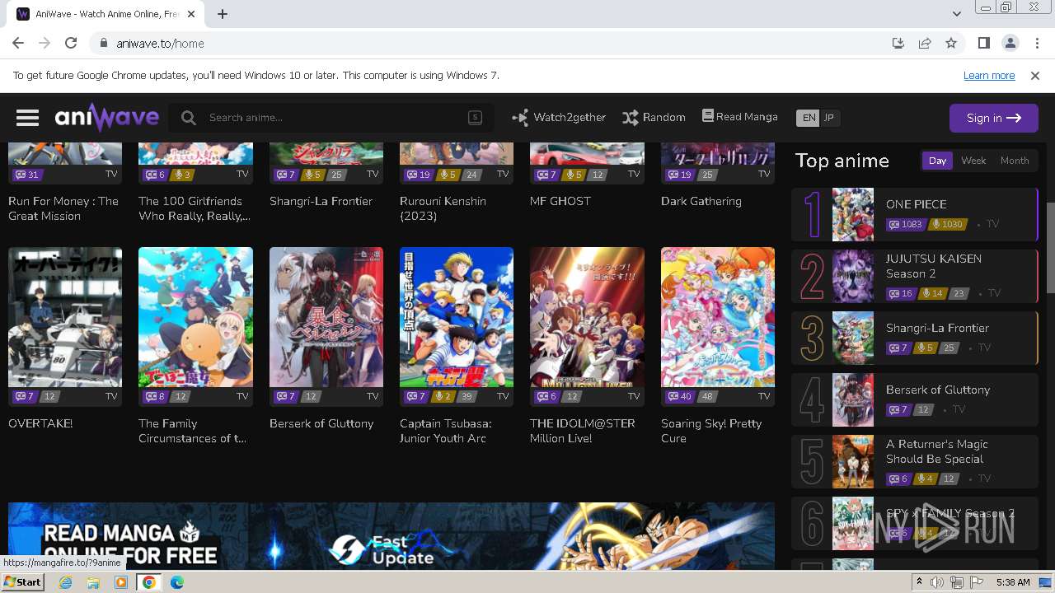Switch title language to EN
This screenshot has height=593, width=1055.
coord(809,118)
